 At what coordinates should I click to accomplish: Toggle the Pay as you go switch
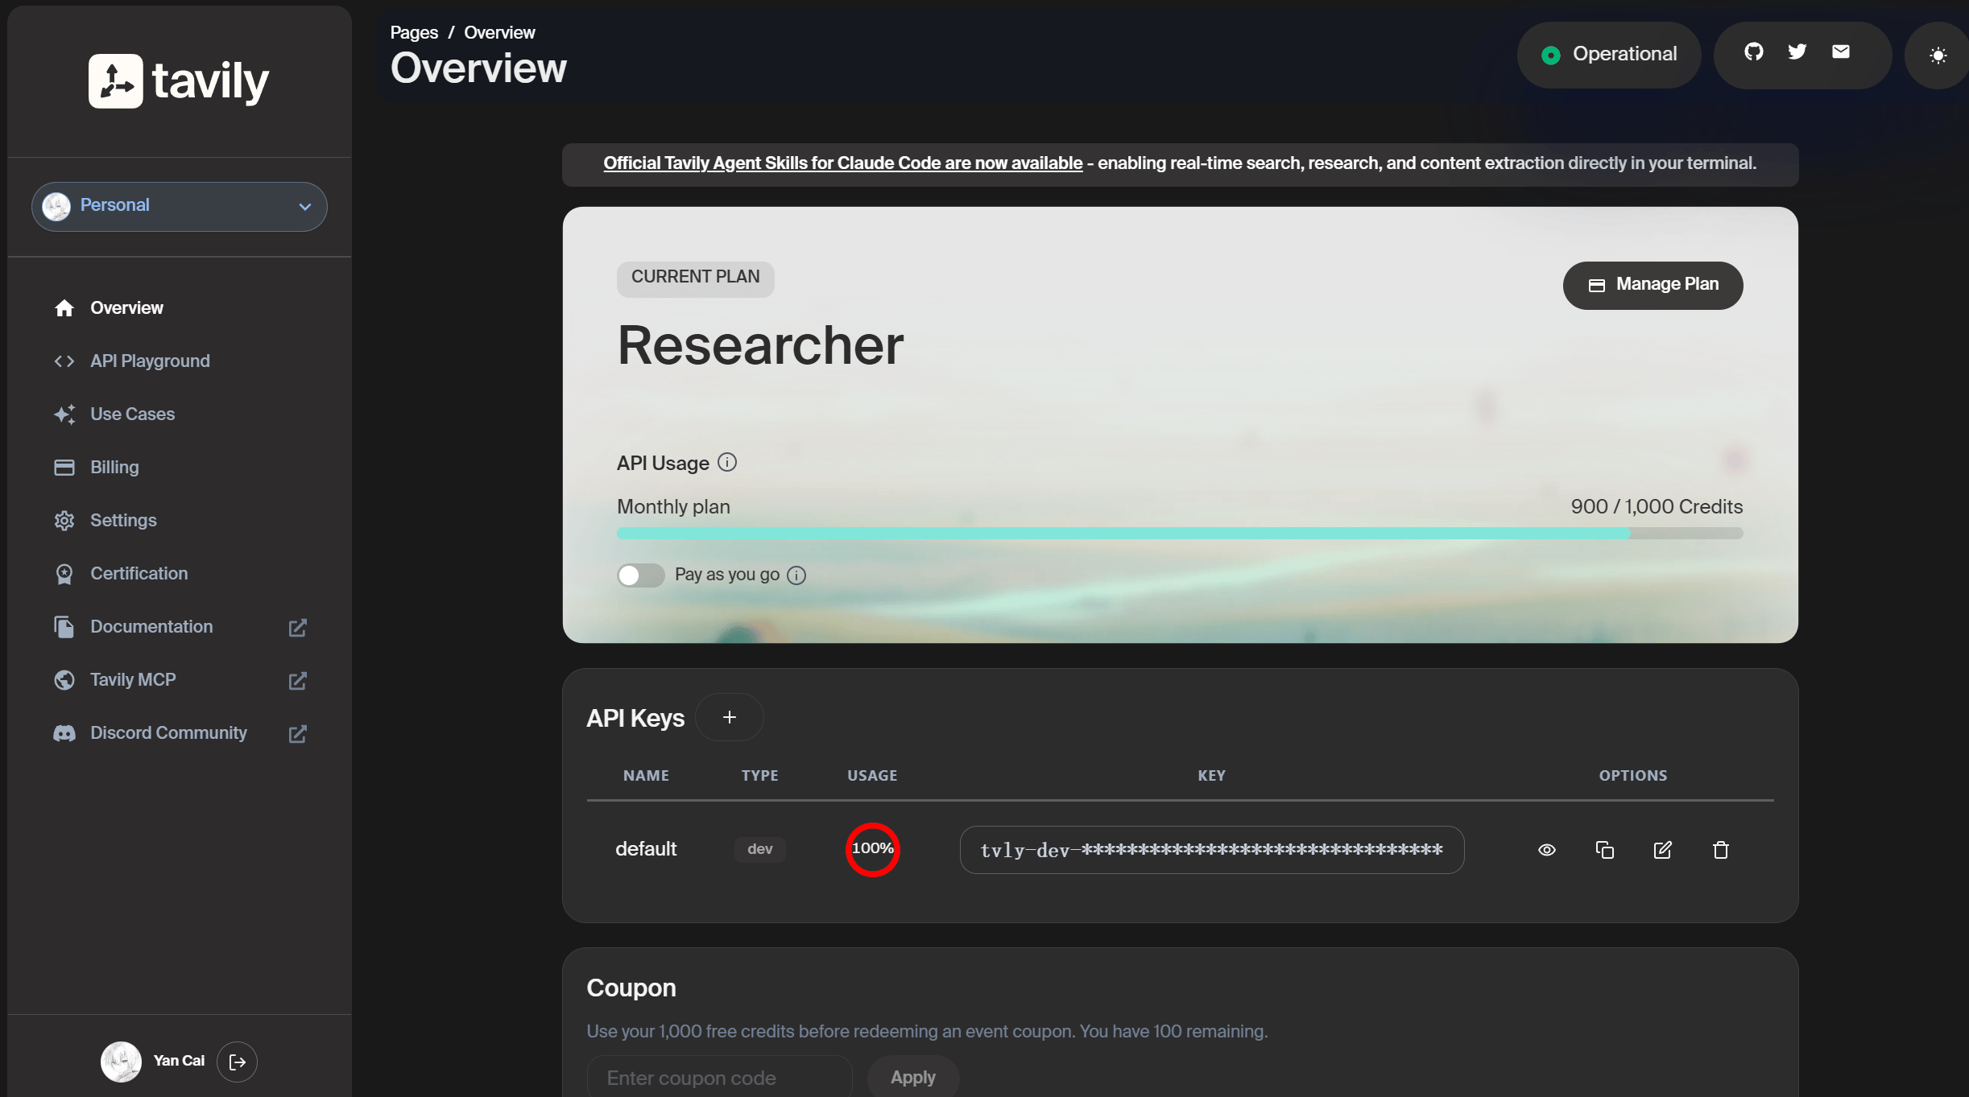(x=640, y=575)
